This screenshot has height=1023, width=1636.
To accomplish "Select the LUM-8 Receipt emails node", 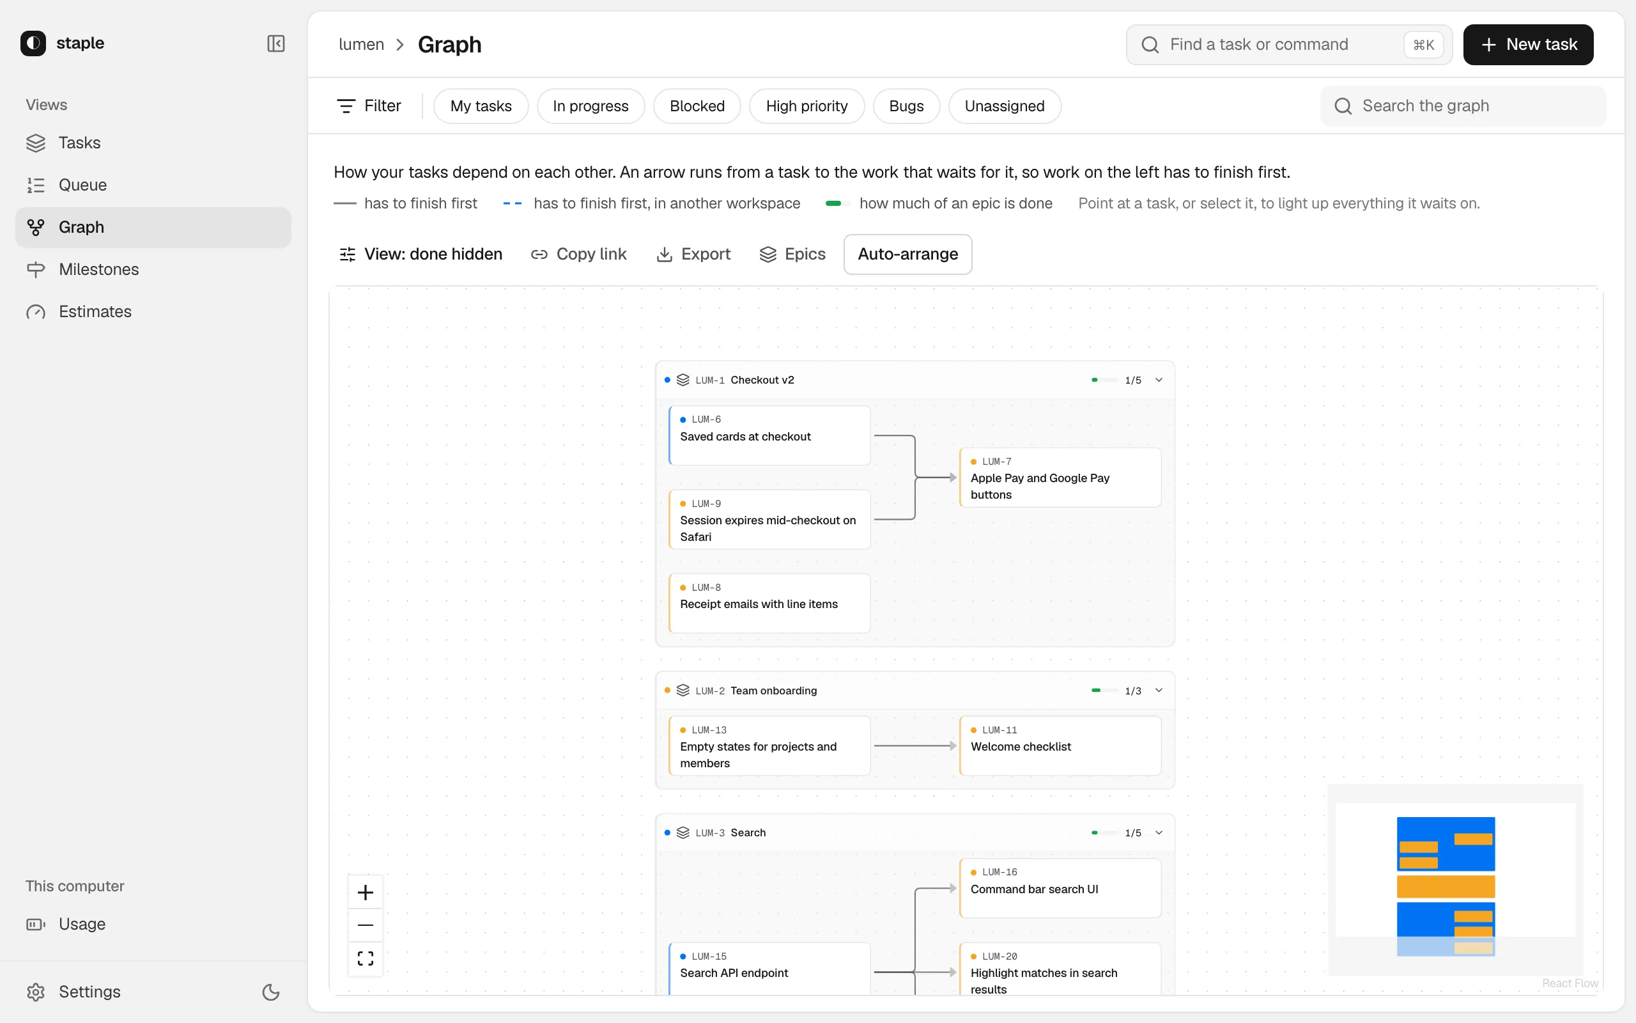I will coord(769,604).
